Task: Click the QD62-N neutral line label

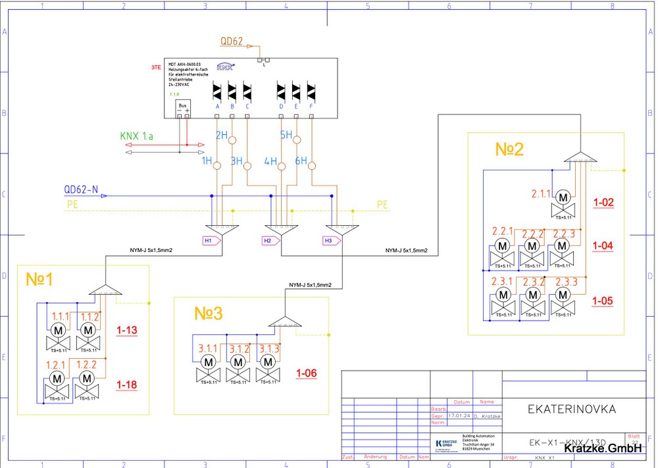Action: pyautogui.click(x=81, y=190)
